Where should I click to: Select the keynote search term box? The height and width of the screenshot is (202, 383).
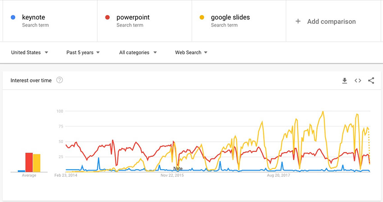pos(49,21)
